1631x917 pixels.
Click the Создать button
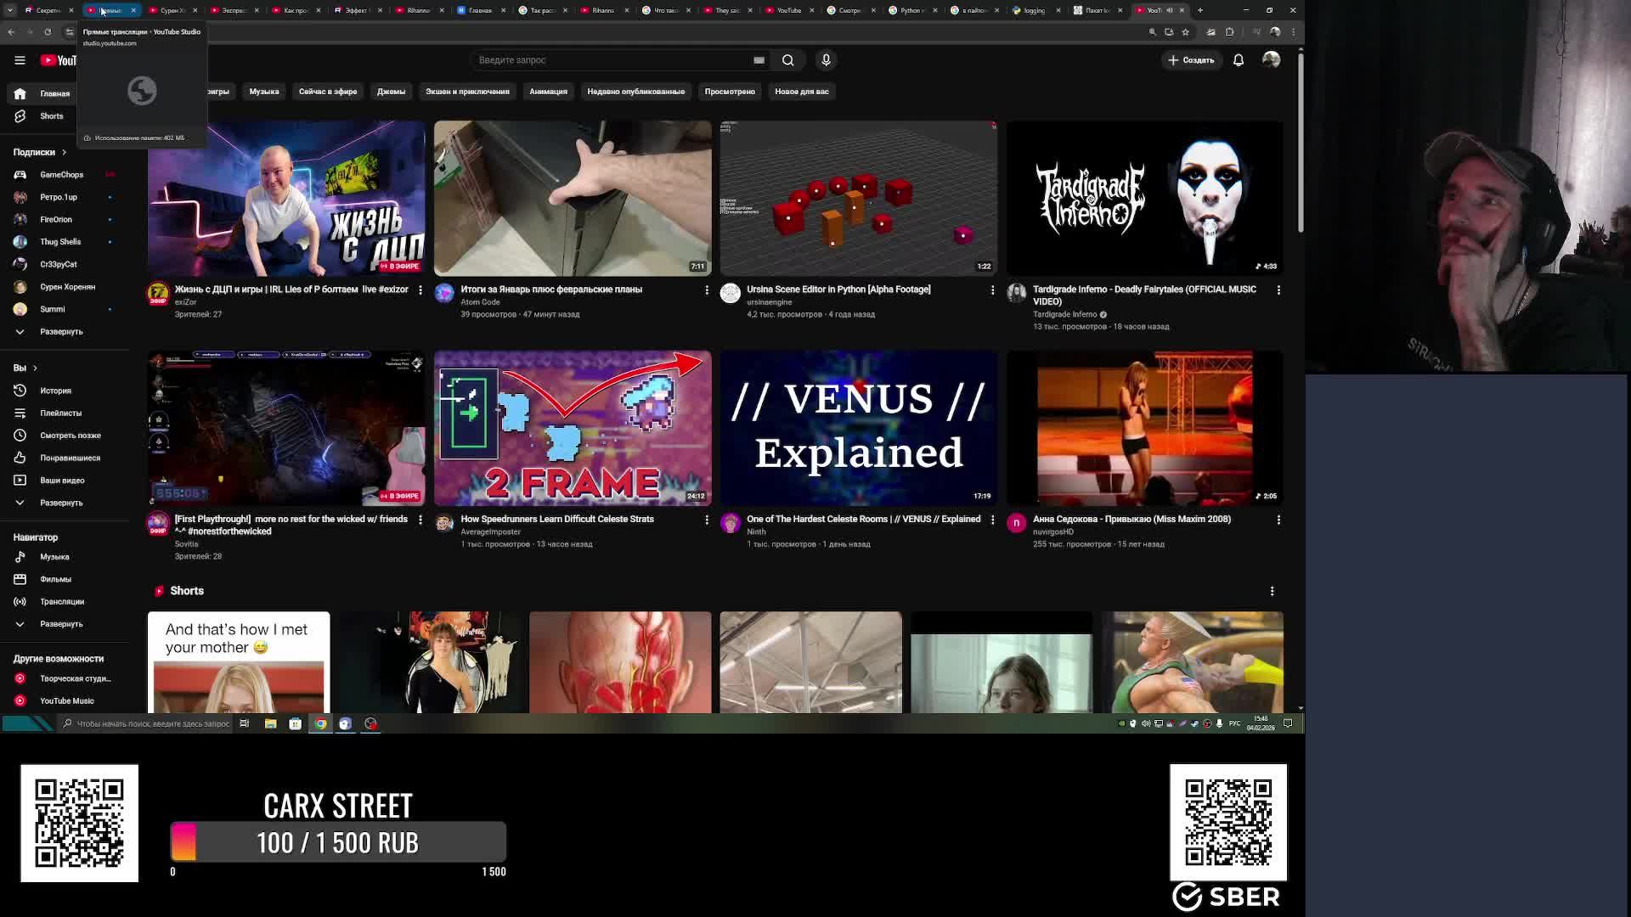(x=1191, y=60)
